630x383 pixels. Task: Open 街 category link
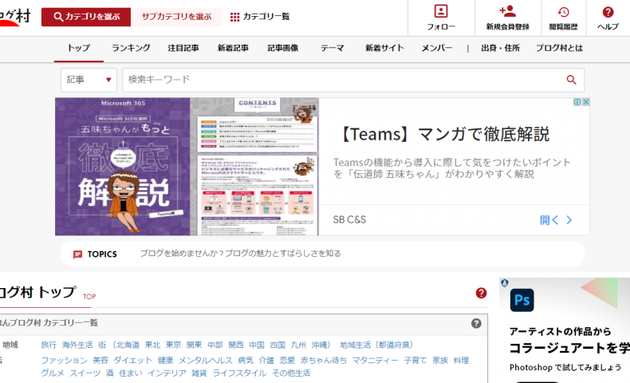102,345
